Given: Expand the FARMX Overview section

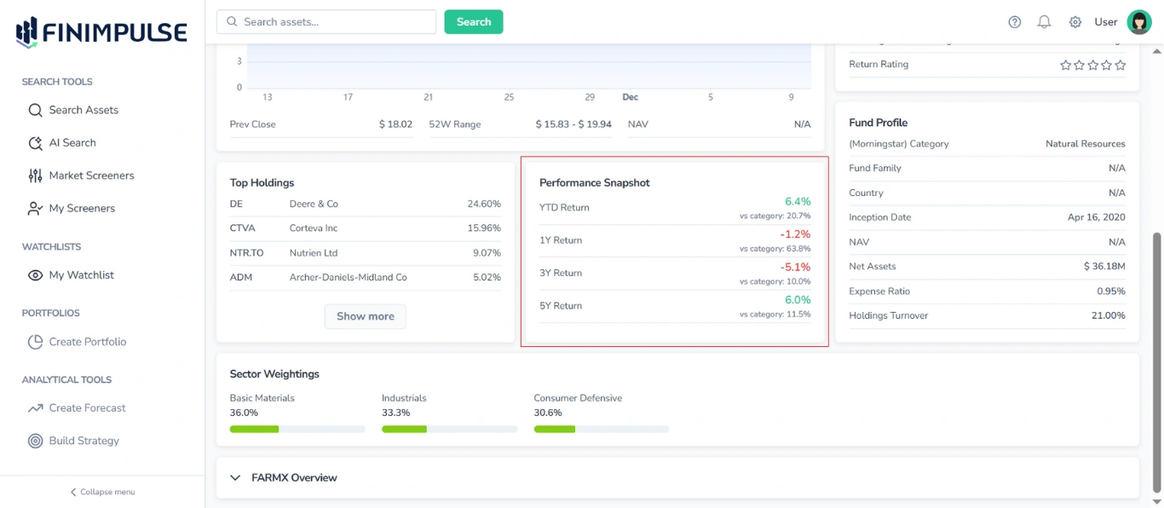Looking at the screenshot, I should point(235,478).
